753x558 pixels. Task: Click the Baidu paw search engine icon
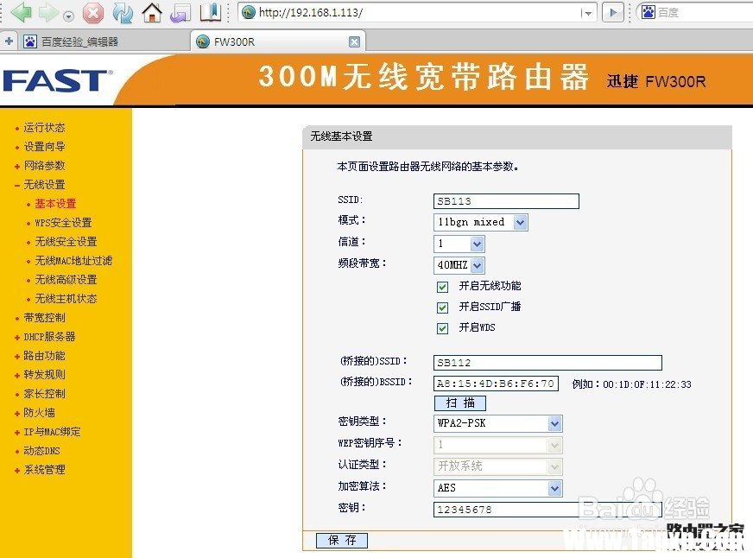click(x=649, y=12)
